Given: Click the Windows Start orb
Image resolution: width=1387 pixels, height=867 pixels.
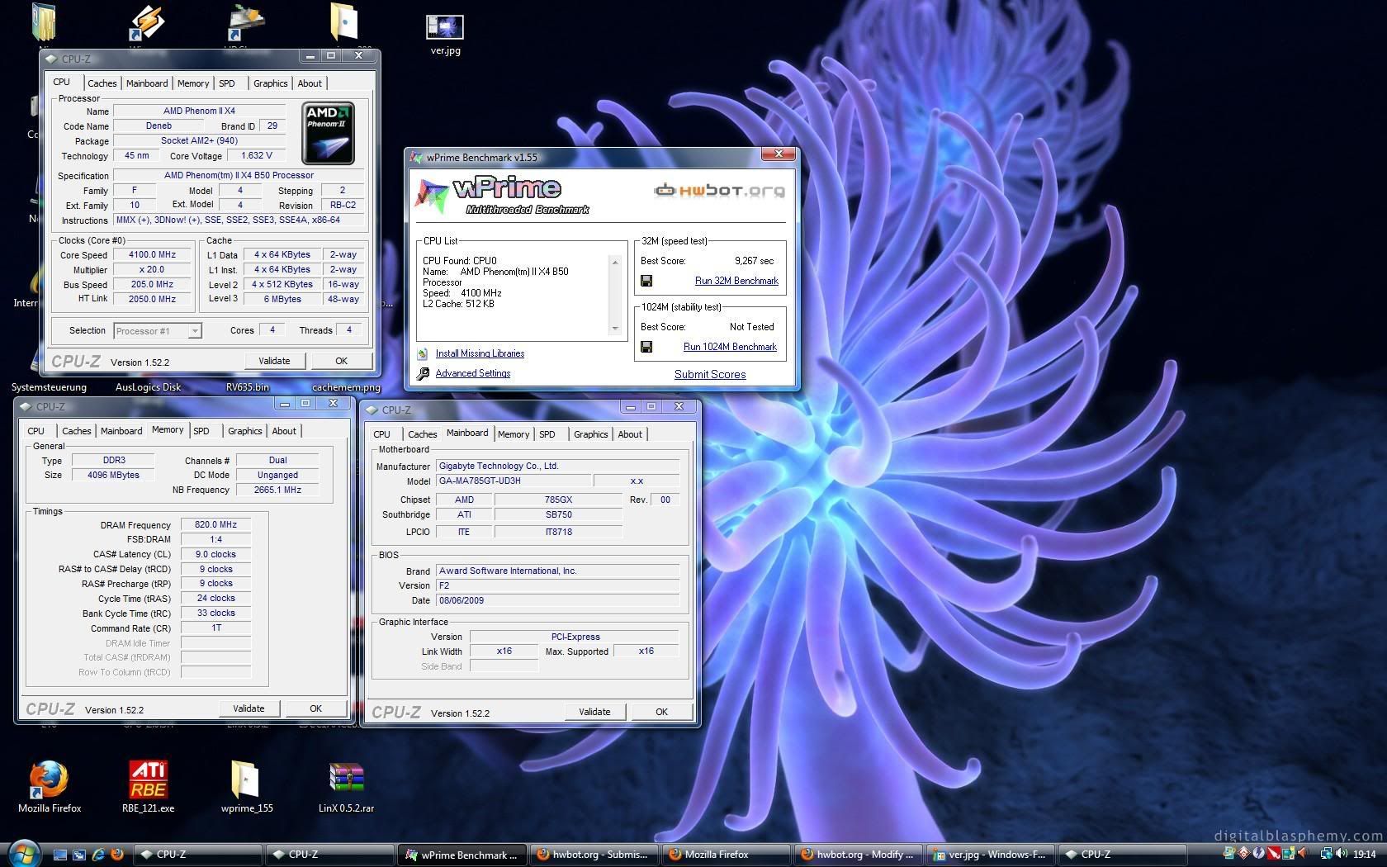Looking at the screenshot, I should 23,853.
